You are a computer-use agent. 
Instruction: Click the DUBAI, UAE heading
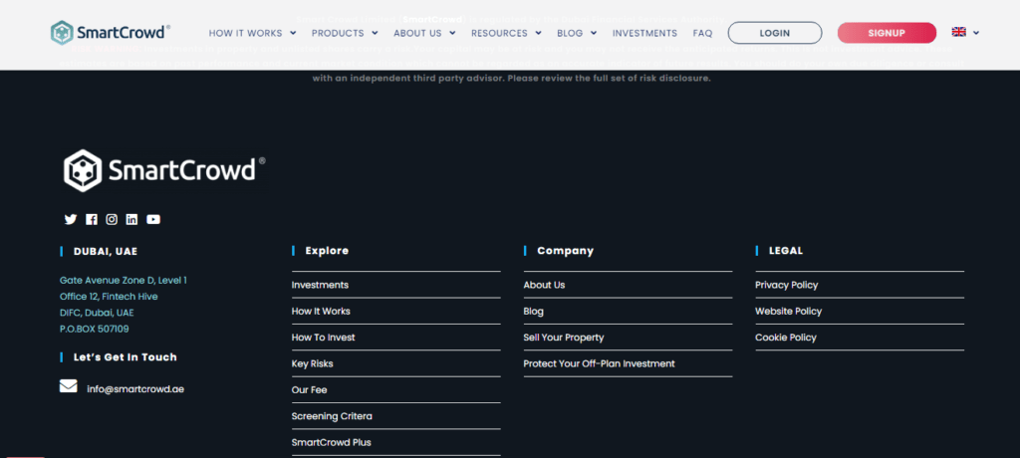point(106,251)
